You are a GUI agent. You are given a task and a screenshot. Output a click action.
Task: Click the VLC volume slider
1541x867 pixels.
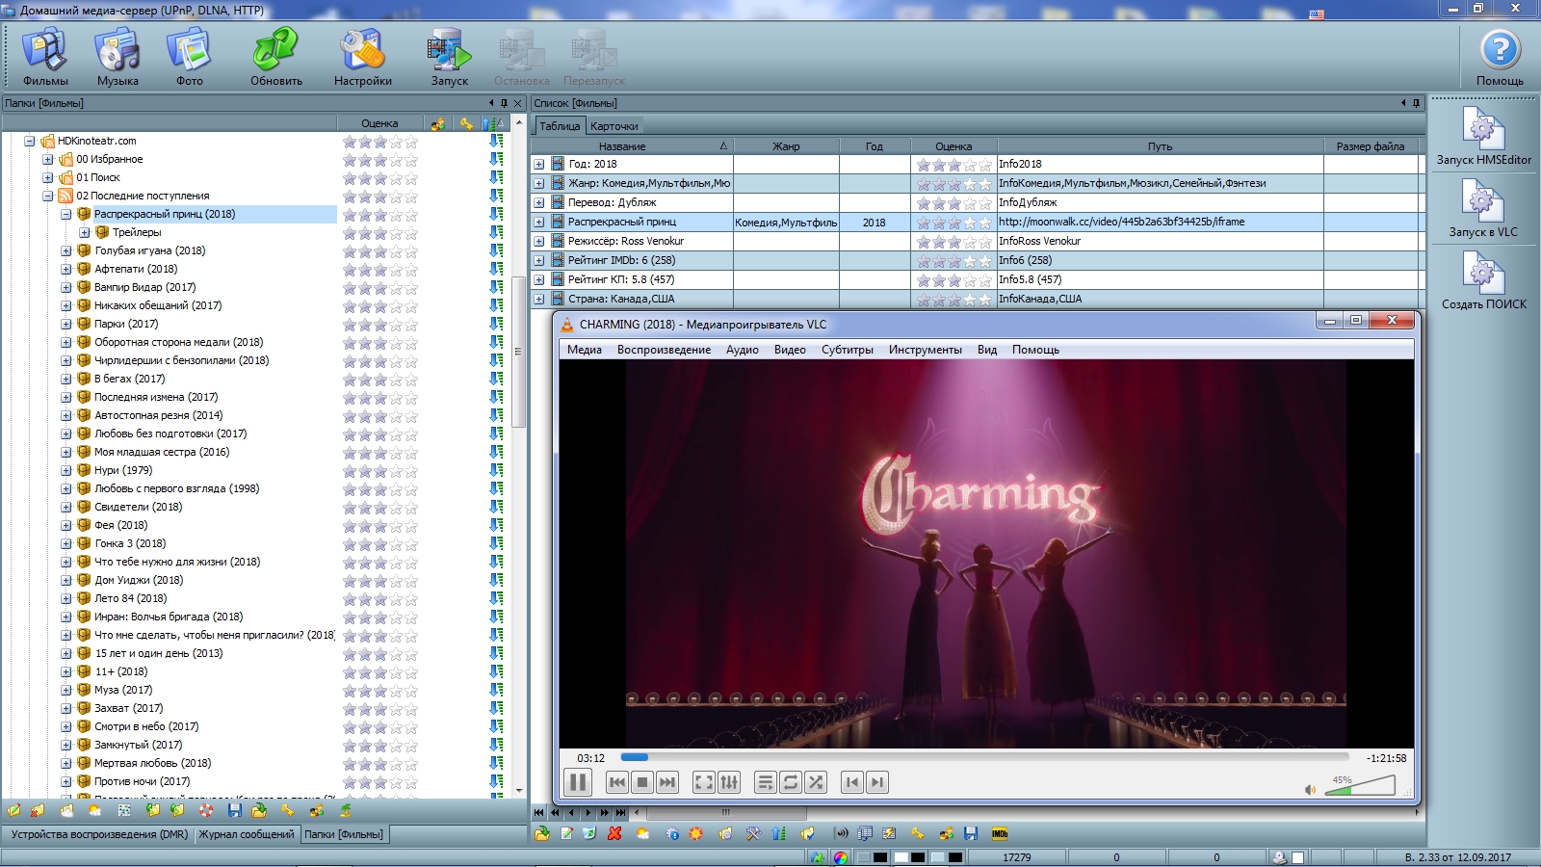pos(1359,787)
